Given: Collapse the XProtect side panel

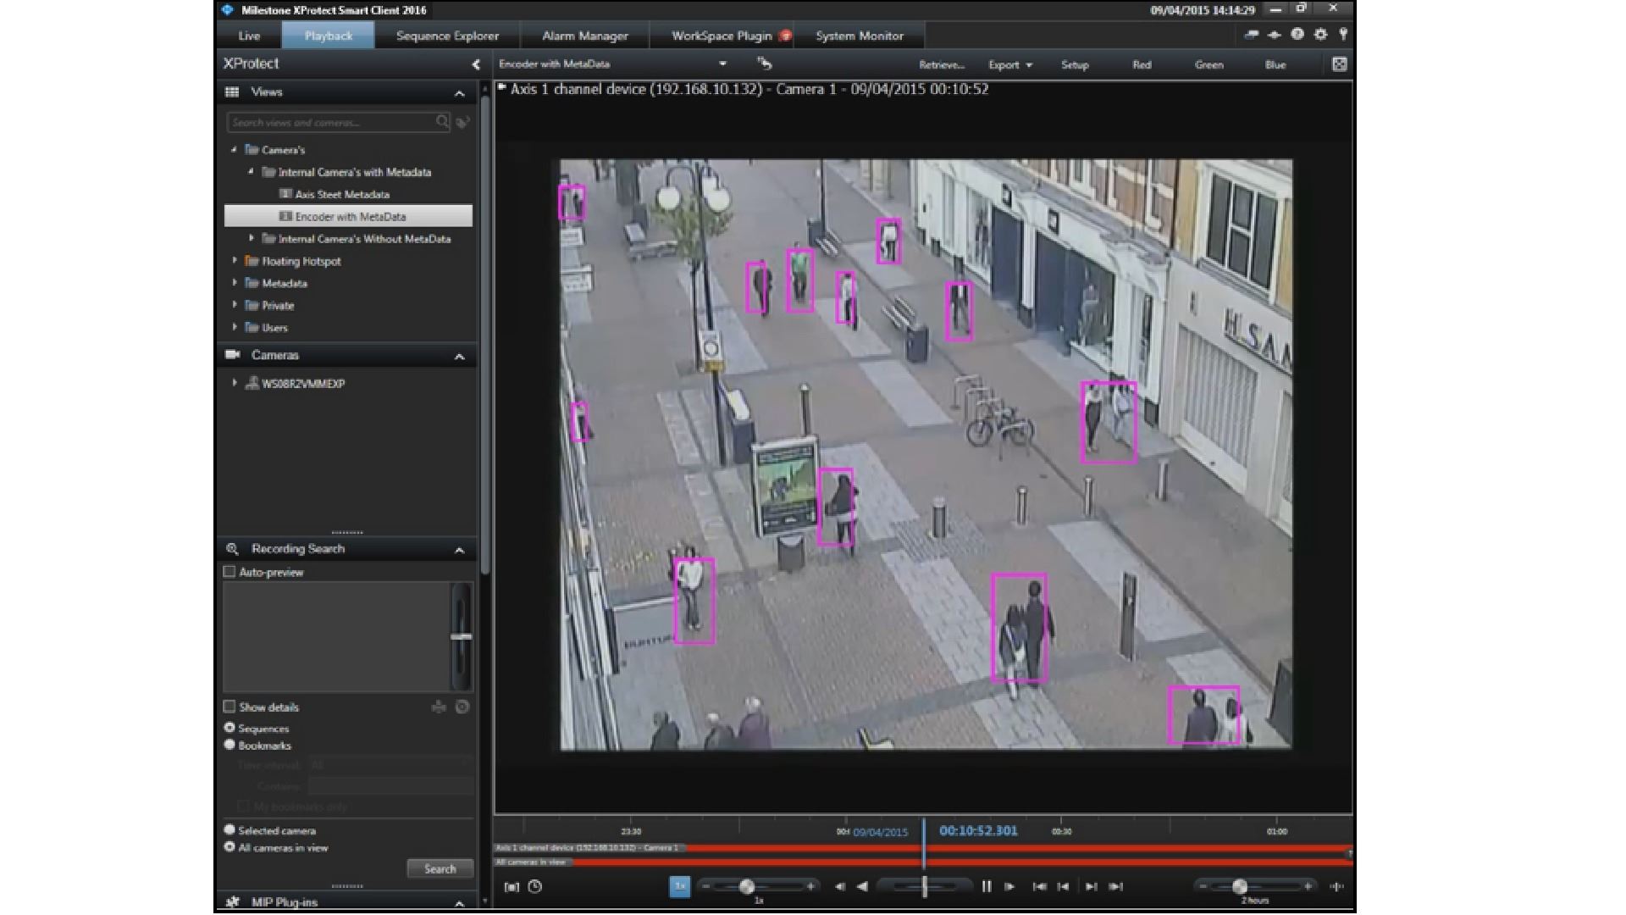Looking at the screenshot, I should 476,64.
